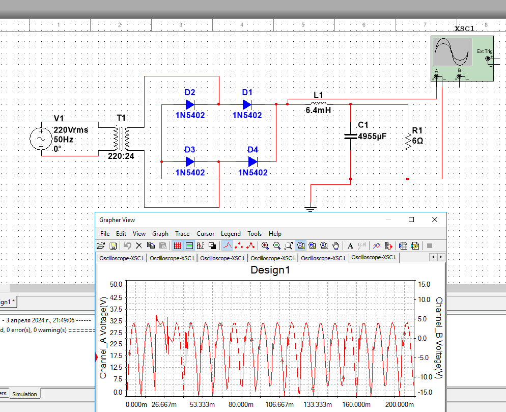This screenshot has height=412, width=506.
Task: Select diode D2 in the schematic
Action: point(190,104)
